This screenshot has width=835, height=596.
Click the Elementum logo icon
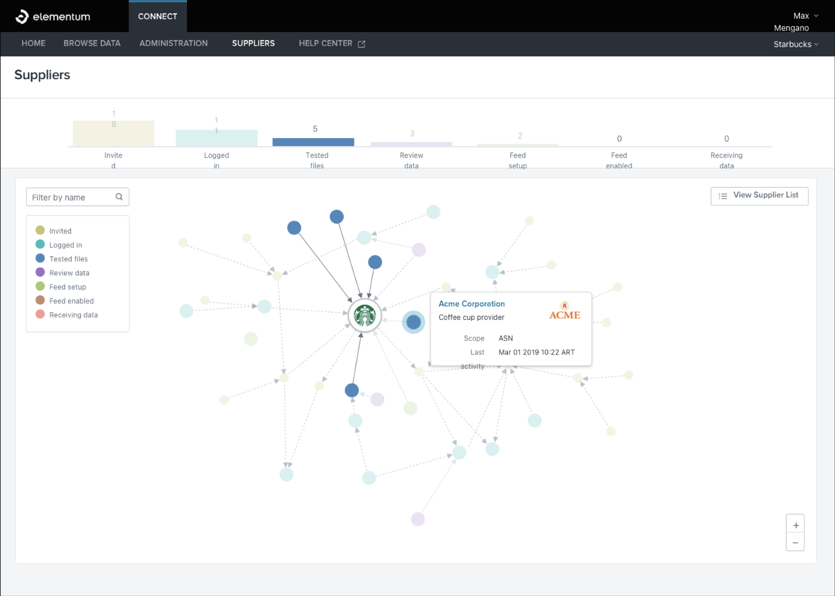22,16
